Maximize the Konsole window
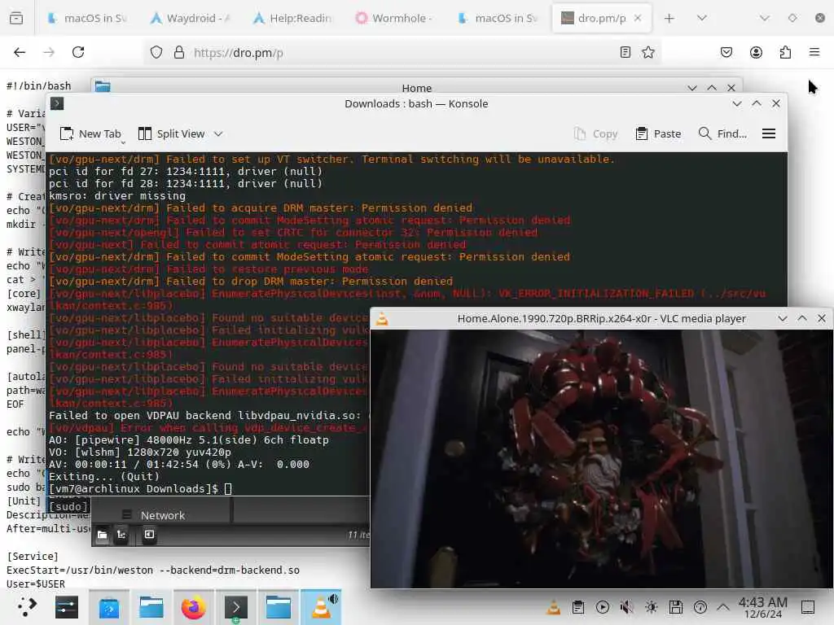This screenshot has height=625, width=834. 757,103
